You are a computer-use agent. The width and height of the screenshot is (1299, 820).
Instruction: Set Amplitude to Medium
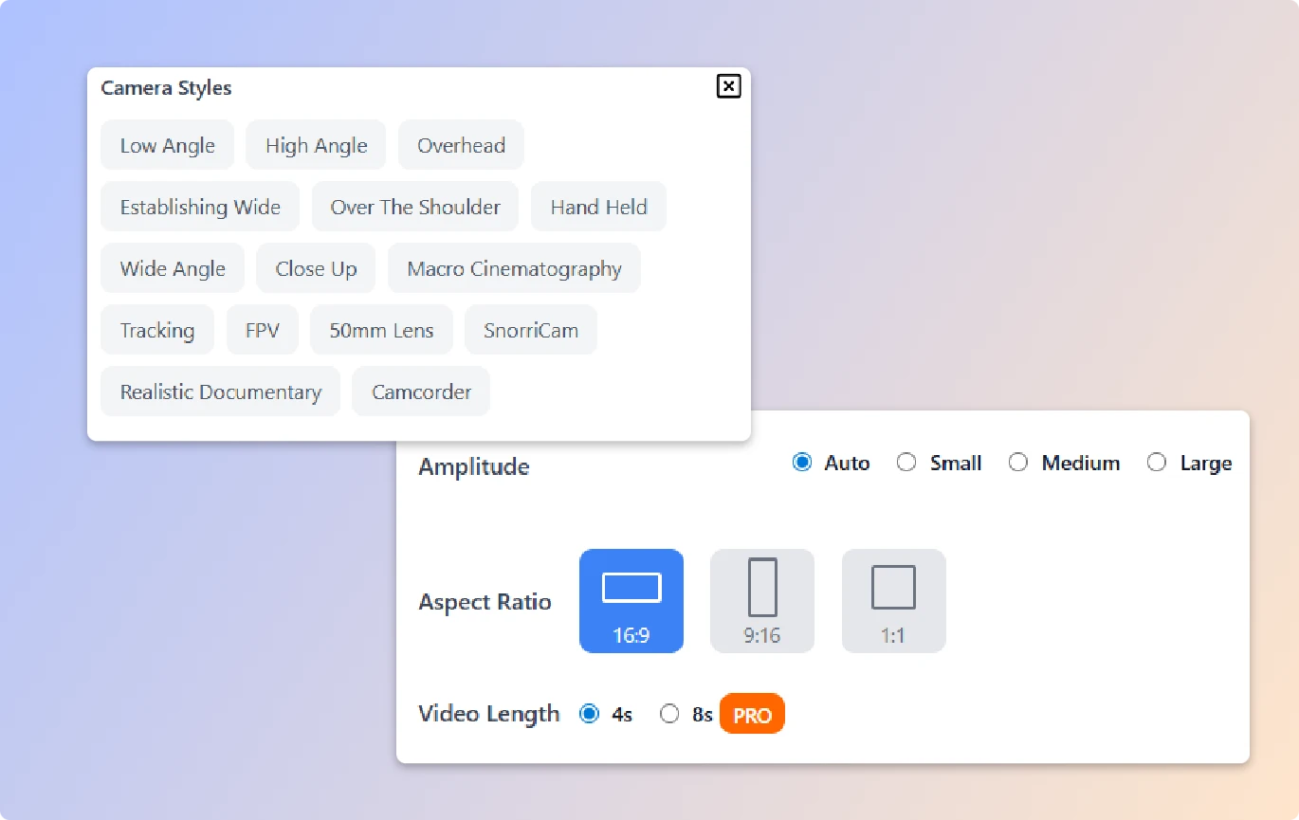coord(1018,463)
